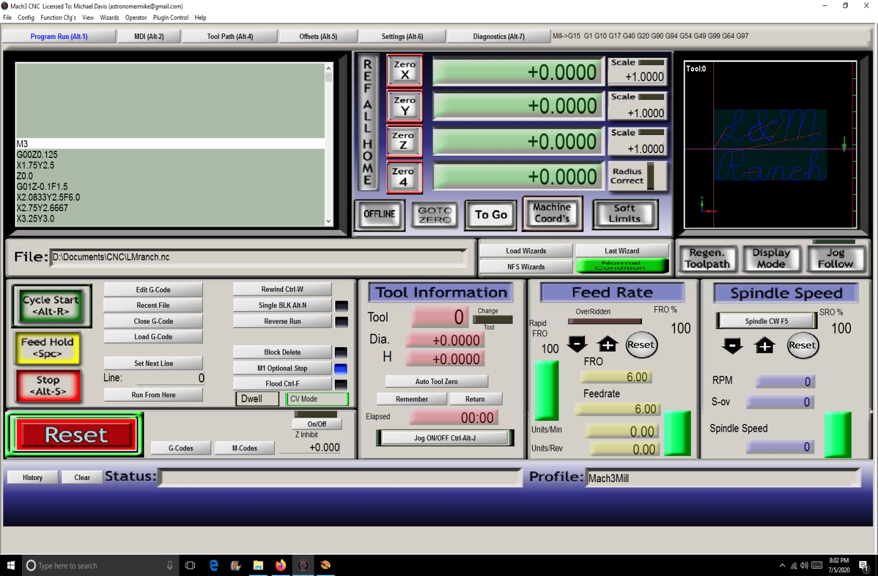The image size is (878, 576).
Task: Decrease feed rate override with down arrow
Action: click(x=577, y=345)
